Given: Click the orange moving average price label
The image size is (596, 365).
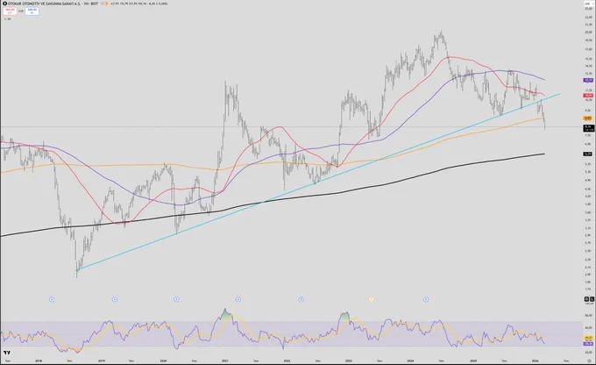Looking at the screenshot, I should click(588, 118).
